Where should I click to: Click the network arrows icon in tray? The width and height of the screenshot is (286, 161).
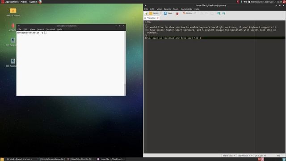pos(249,2)
